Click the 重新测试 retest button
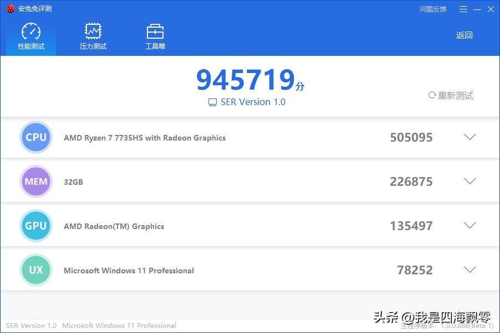Screen dimensions: 500x333 (452, 95)
